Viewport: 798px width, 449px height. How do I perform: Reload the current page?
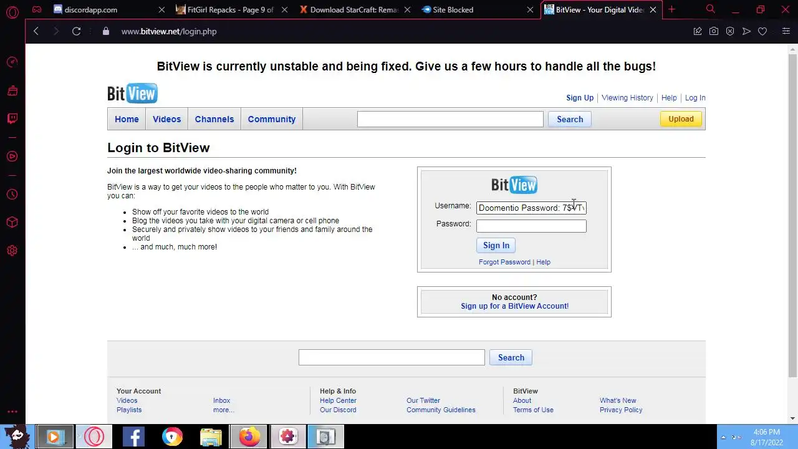[76, 31]
